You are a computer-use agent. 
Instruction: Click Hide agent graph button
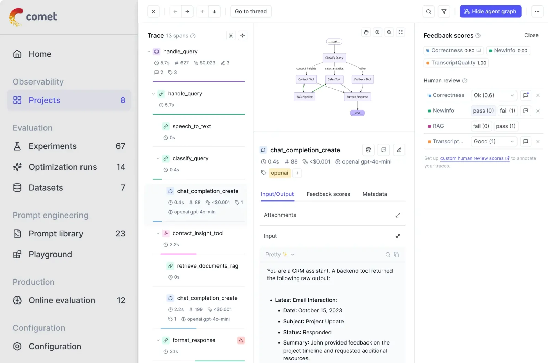(x=490, y=12)
